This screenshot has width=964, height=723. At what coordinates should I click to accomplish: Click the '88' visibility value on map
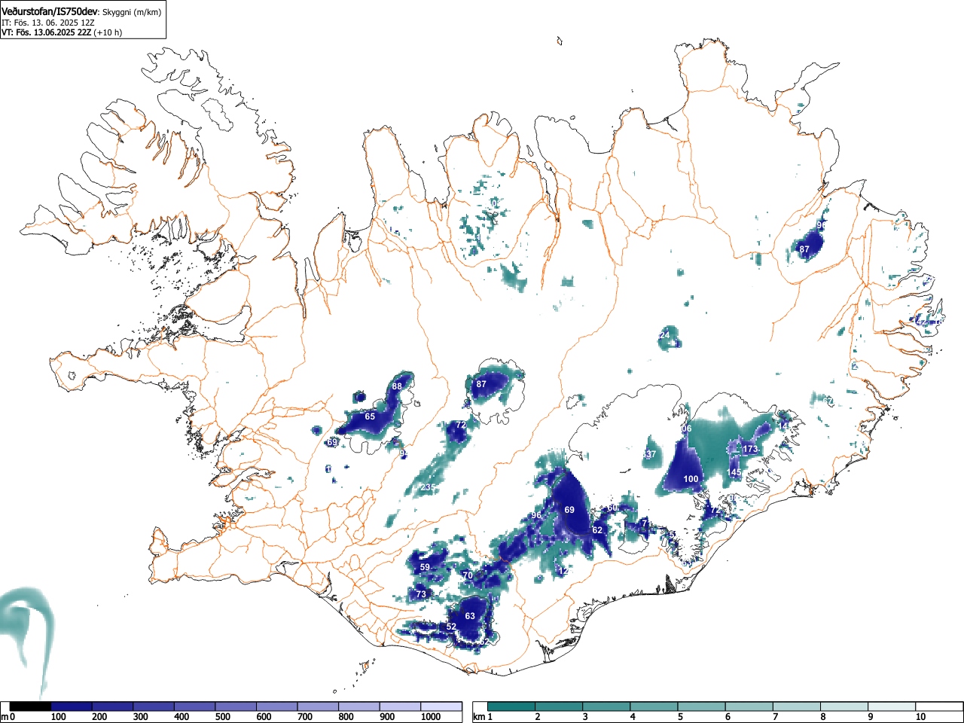click(397, 386)
